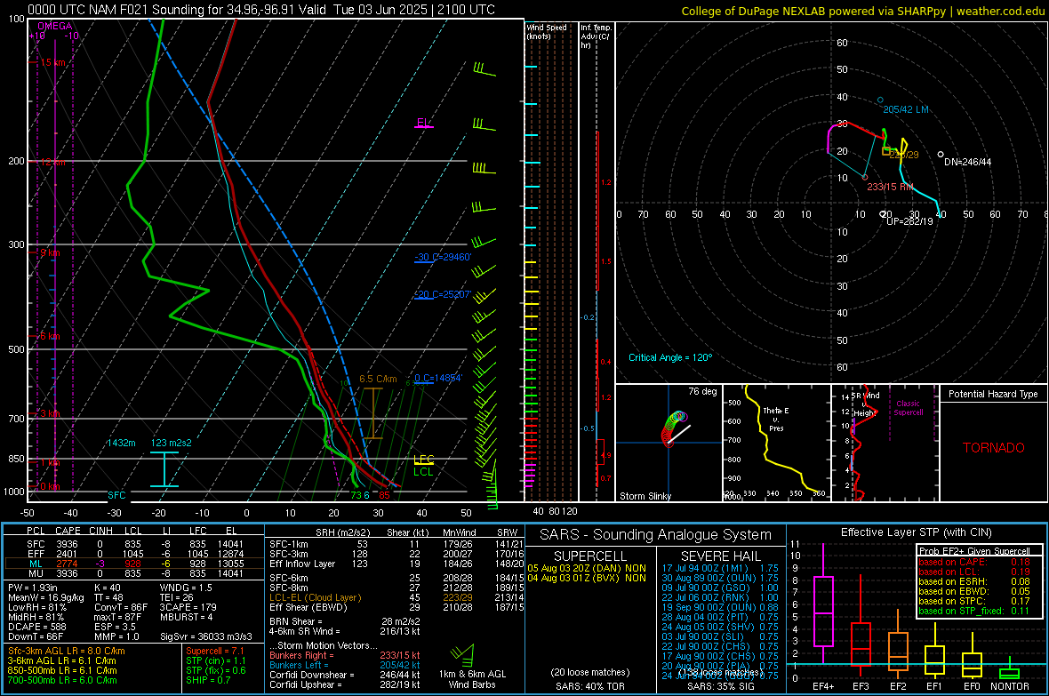Image resolution: width=1049 pixels, height=696 pixels.
Task: Open the Storm Slinky inset plot
Action: coord(669,443)
